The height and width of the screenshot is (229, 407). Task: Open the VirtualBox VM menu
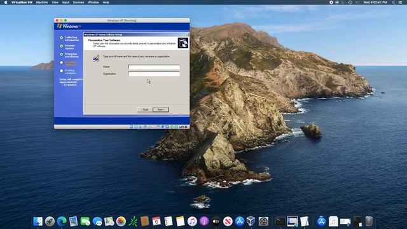[22, 3]
